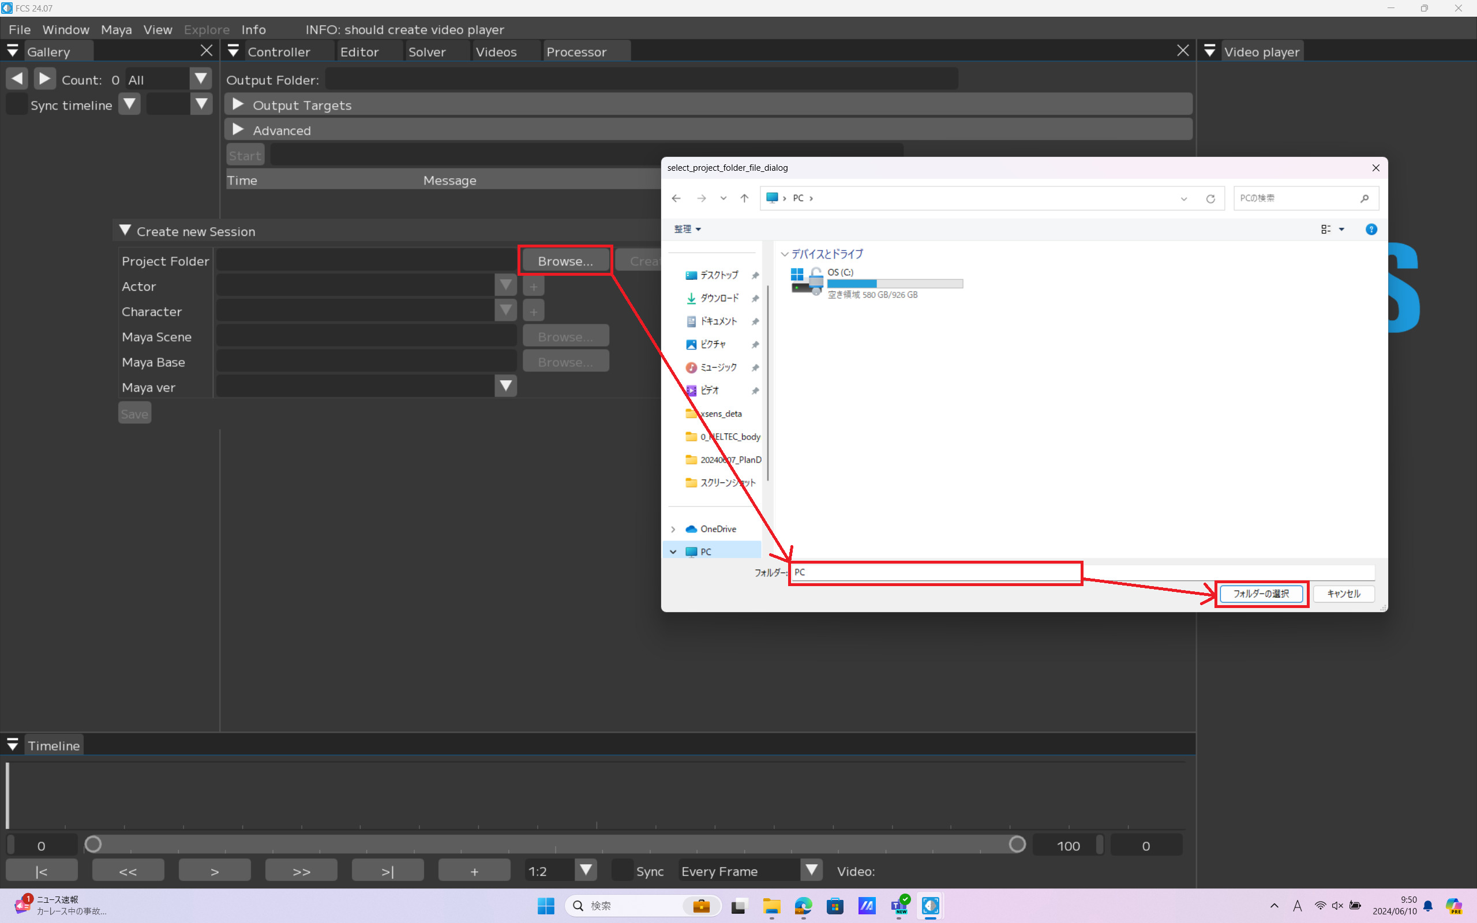Open the Maya menu

(116, 29)
